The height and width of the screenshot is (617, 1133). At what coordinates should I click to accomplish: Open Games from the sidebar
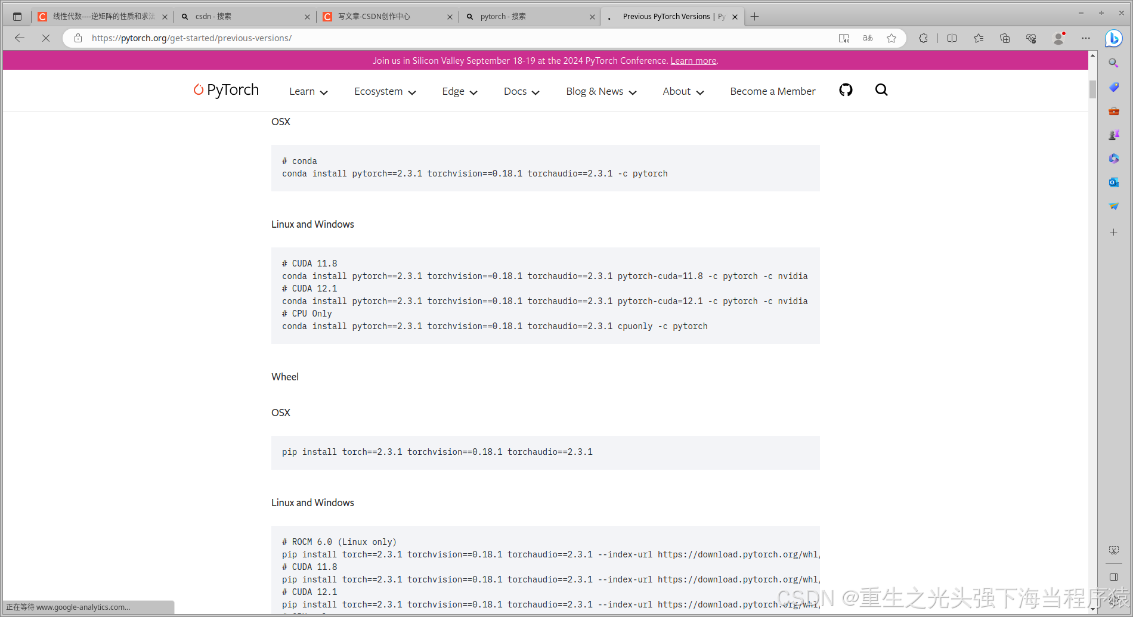pos(1113,135)
